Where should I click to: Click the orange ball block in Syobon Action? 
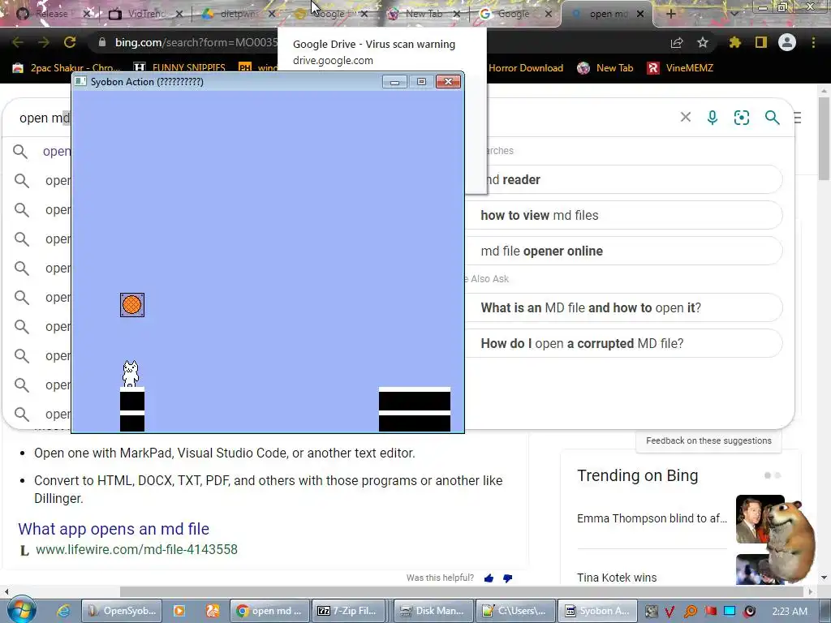click(132, 305)
